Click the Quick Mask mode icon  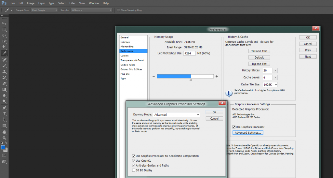tap(4, 155)
